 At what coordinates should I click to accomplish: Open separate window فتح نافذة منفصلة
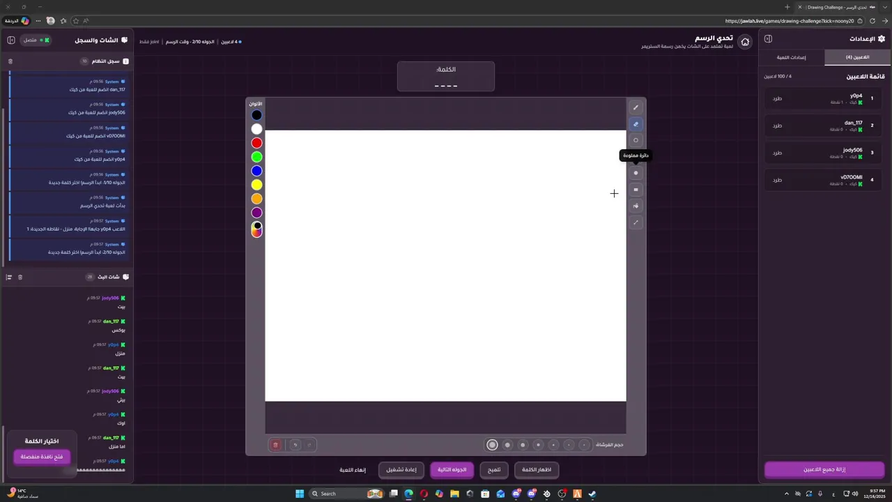click(x=42, y=457)
